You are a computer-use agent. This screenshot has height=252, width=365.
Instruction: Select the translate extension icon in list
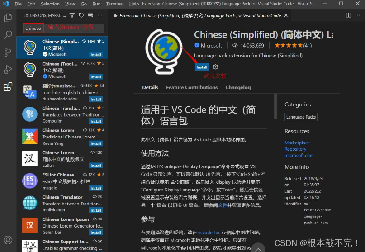pyautogui.click(x=29, y=92)
